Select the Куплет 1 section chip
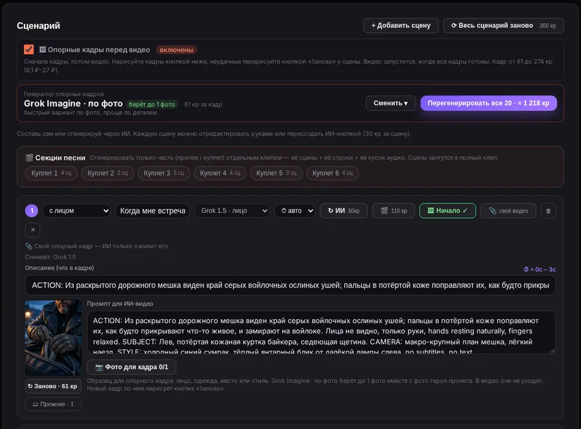Screen dimensions: 581x429 (52, 173)
